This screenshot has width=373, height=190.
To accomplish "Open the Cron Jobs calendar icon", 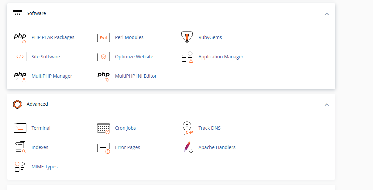I will point(104,128).
